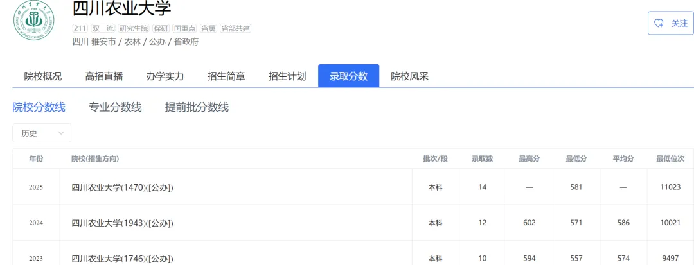The height and width of the screenshot is (265, 694).
Task: Click highest score 602
Action: [529, 223]
